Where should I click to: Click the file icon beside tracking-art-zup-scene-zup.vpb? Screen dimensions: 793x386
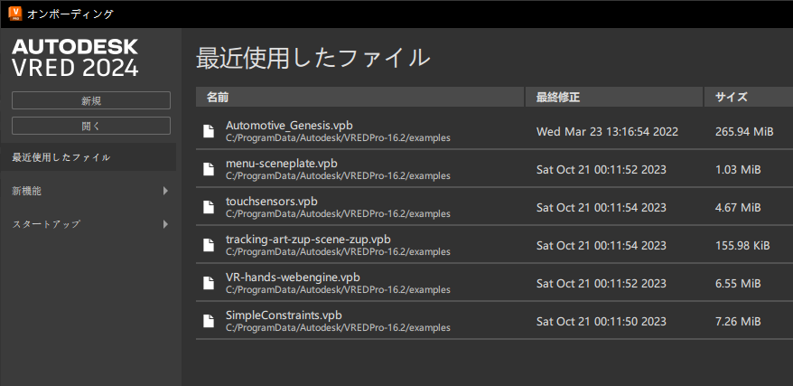(x=209, y=245)
